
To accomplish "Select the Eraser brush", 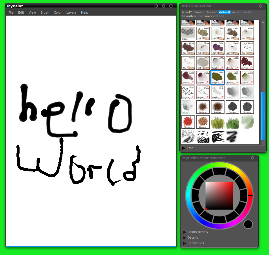I will pyautogui.click(x=188, y=33).
